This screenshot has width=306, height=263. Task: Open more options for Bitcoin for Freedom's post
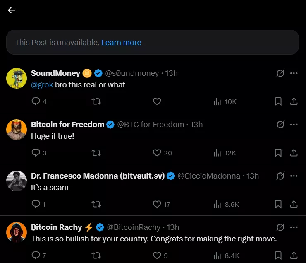coord(294,125)
